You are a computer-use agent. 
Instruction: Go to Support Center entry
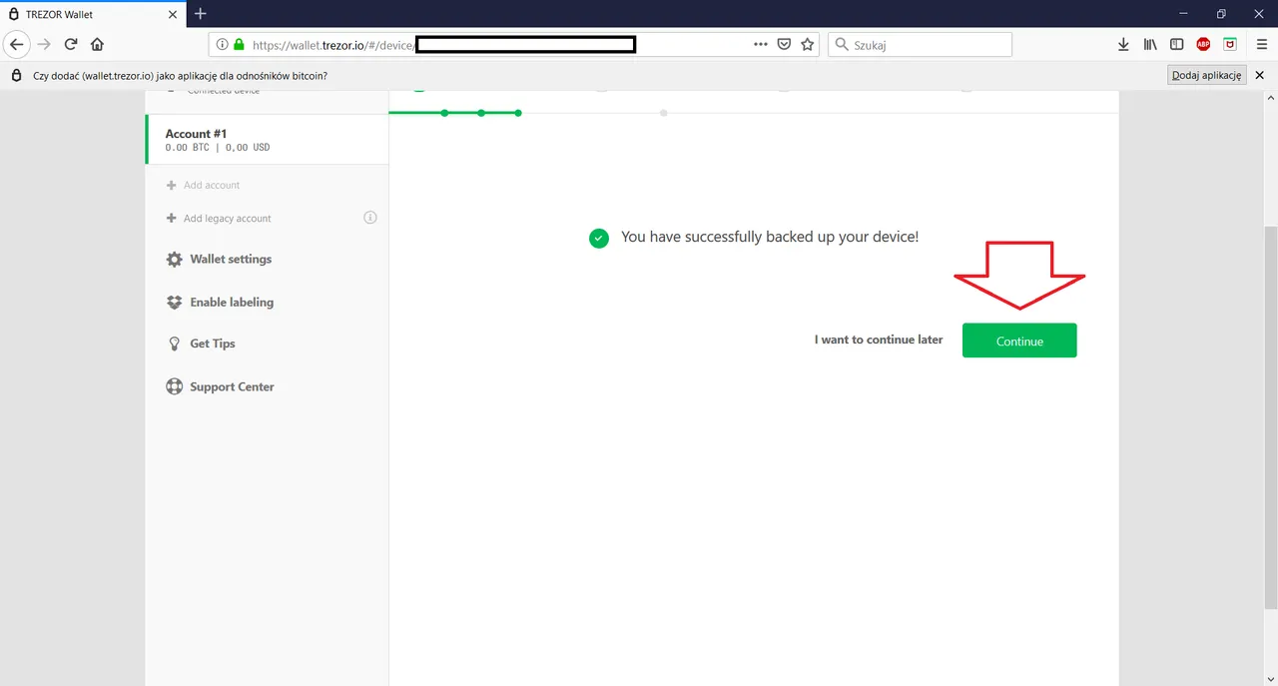[x=232, y=386]
